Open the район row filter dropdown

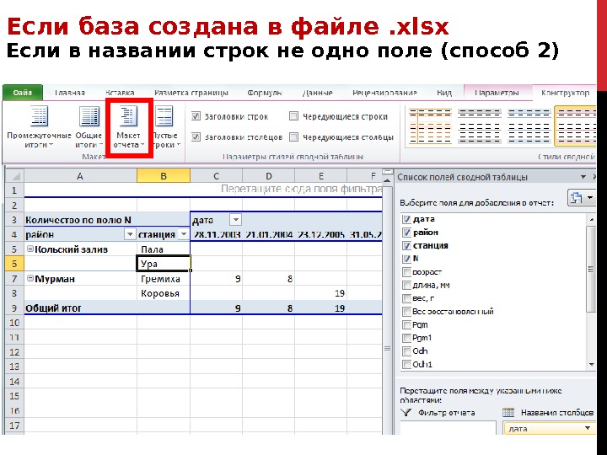(x=130, y=234)
